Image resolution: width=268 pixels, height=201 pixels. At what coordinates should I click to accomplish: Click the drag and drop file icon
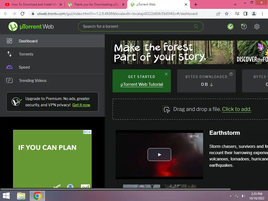click(166, 109)
